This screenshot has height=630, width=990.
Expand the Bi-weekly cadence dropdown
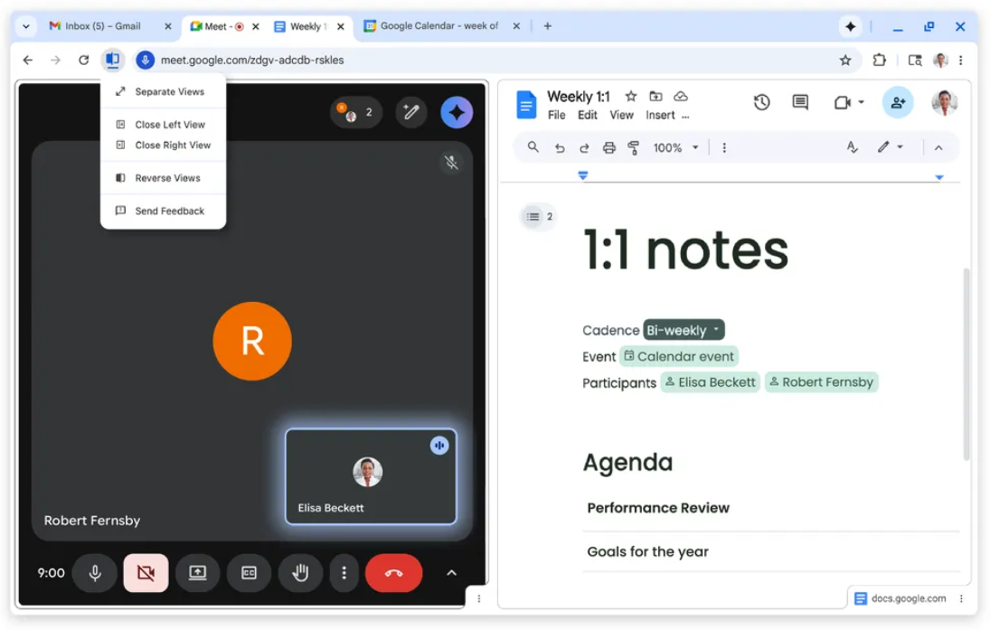click(684, 330)
